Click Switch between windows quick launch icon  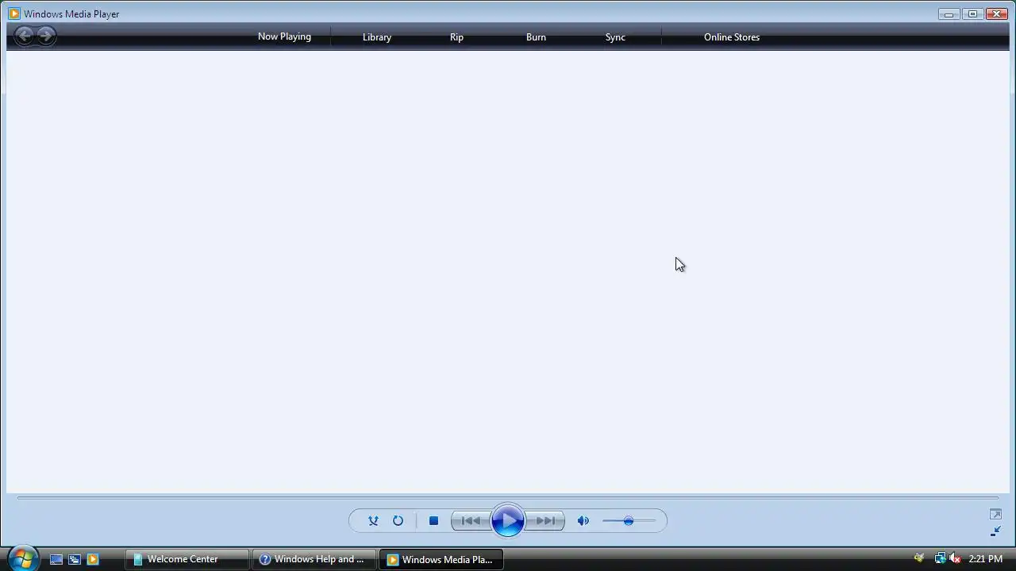click(75, 559)
